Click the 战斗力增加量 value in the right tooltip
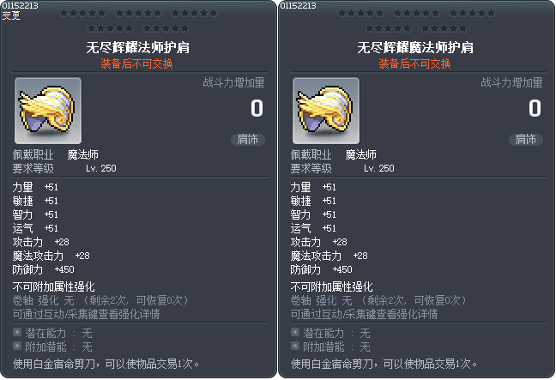 tap(534, 108)
